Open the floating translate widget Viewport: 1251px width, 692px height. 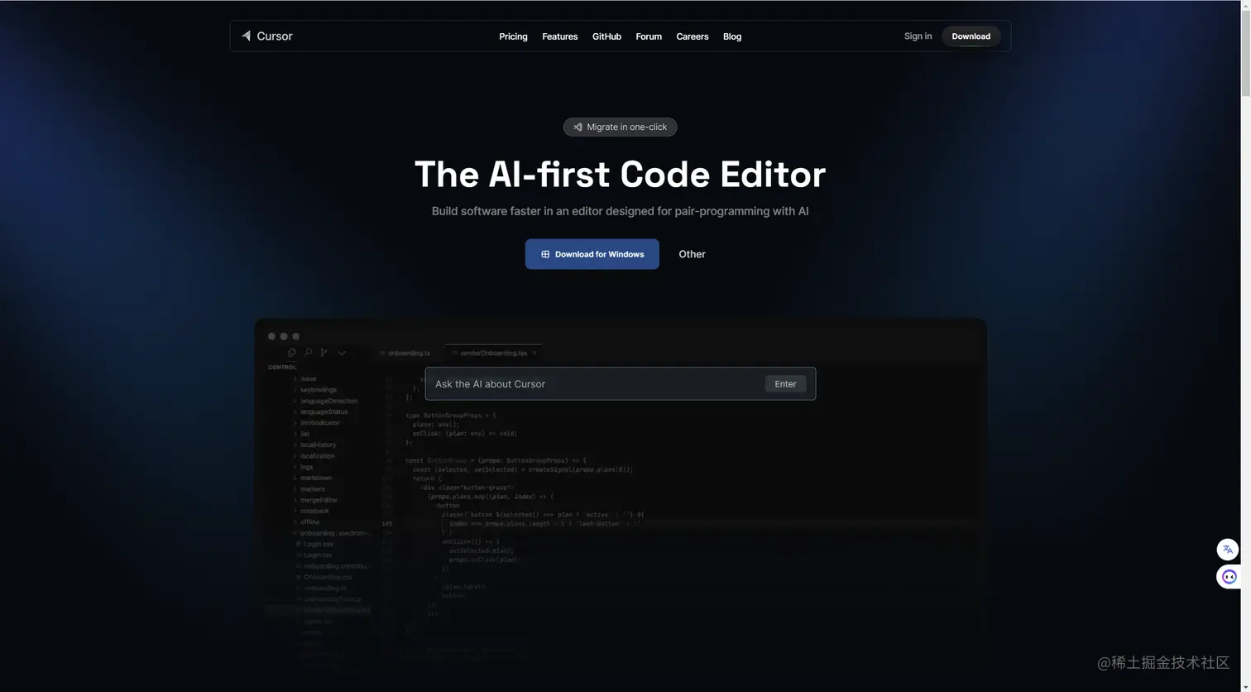click(1228, 549)
